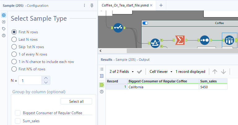Toggle the Coffee container enabled switch
The height and width of the screenshot is (125, 238).
(145, 23)
